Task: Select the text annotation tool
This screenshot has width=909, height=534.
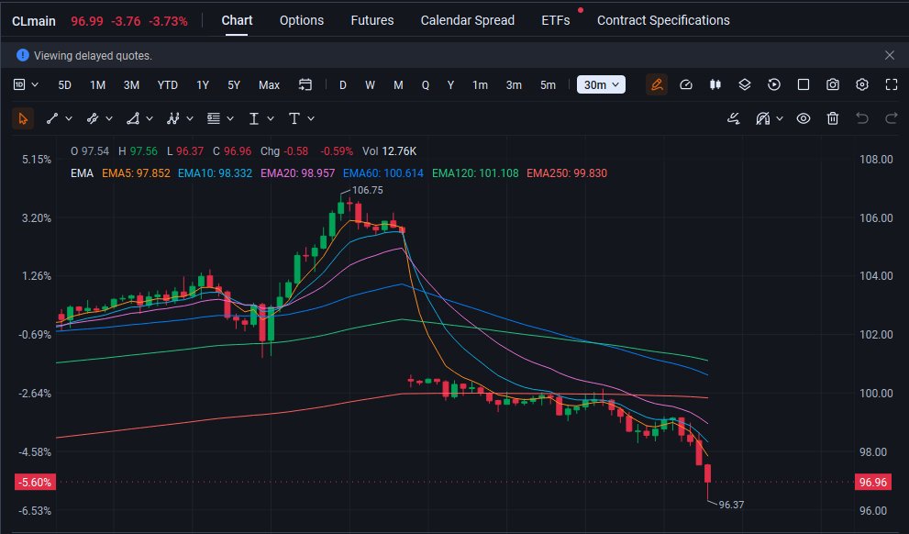Action: tap(294, 118)
